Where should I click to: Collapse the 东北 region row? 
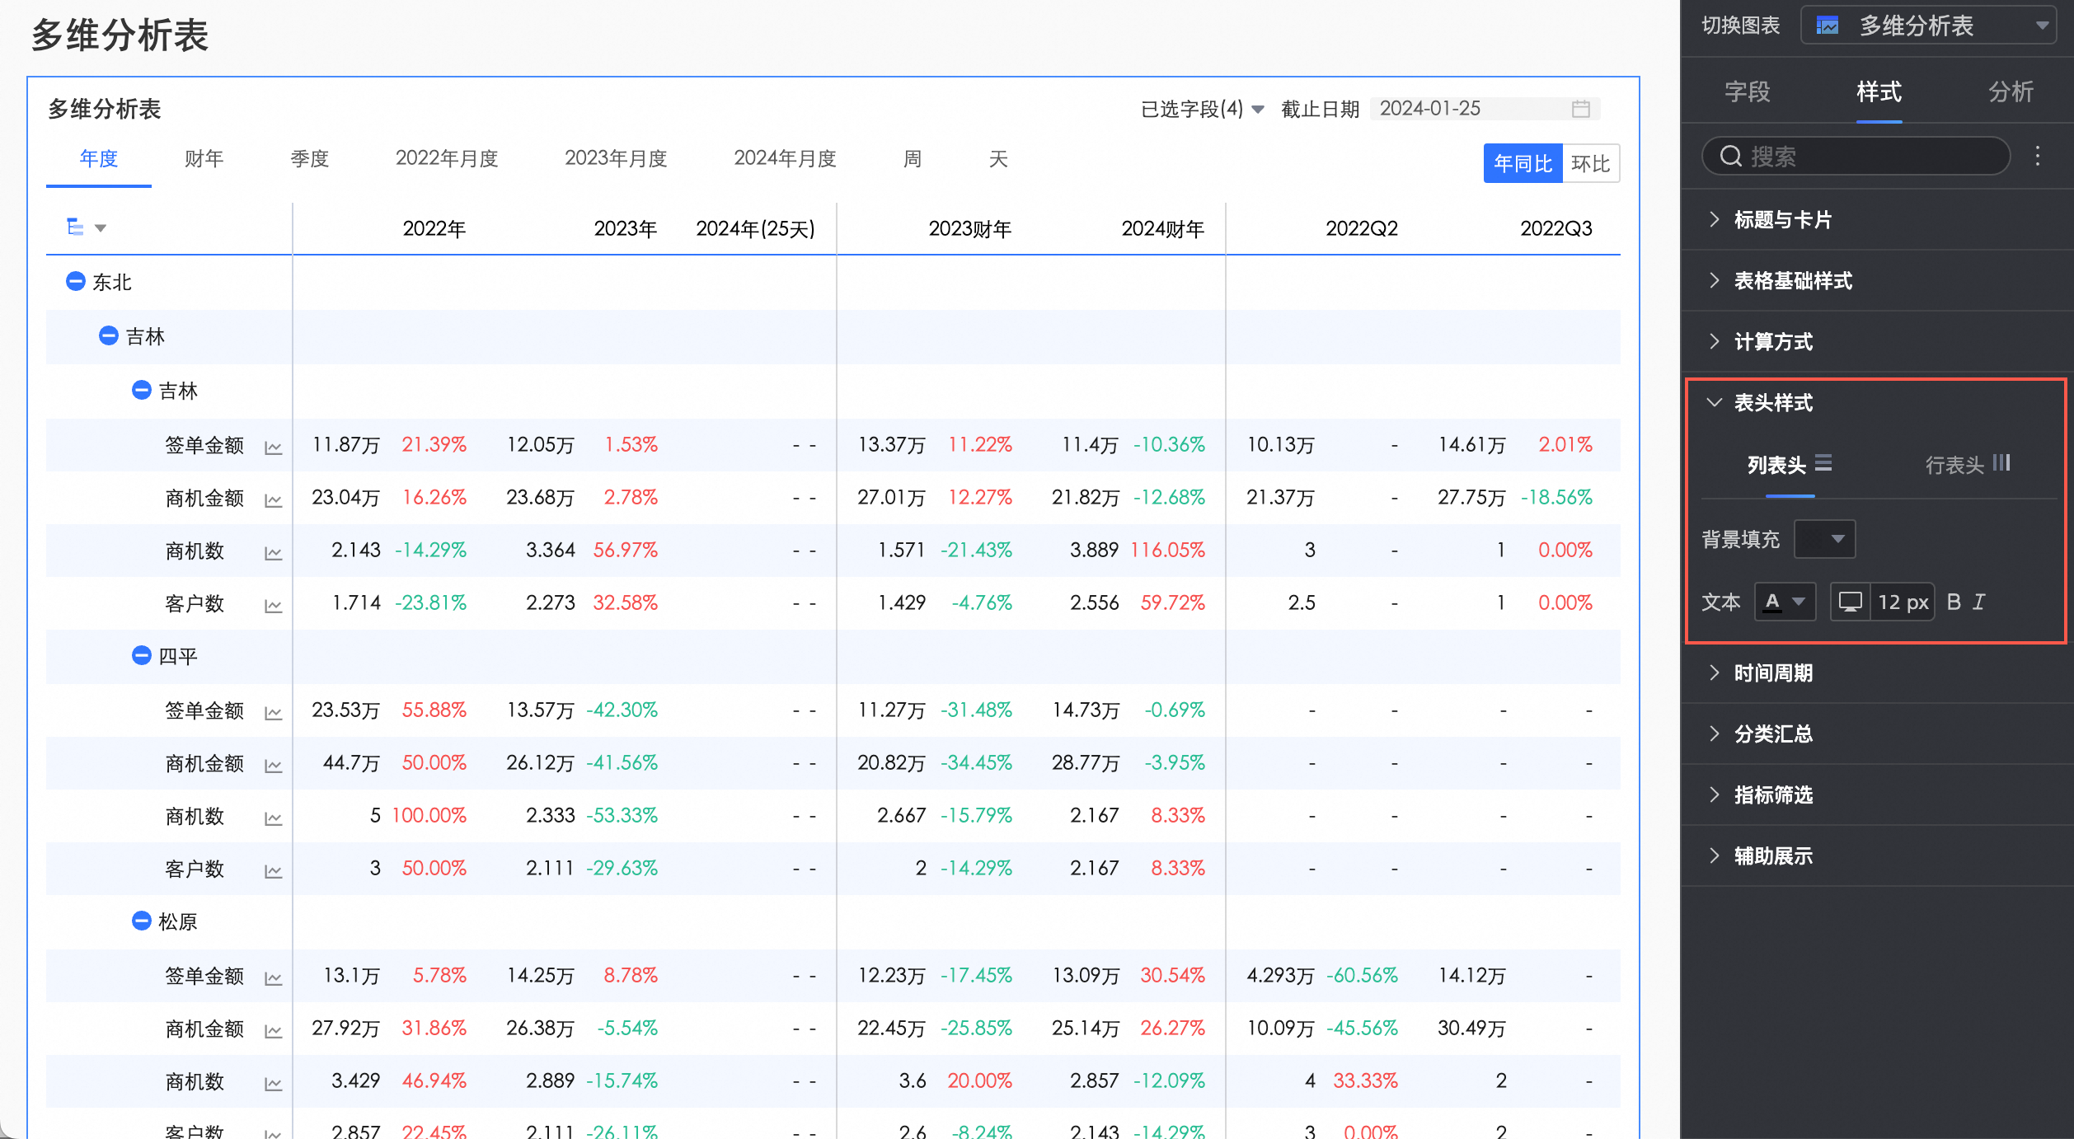coord(75,282)
